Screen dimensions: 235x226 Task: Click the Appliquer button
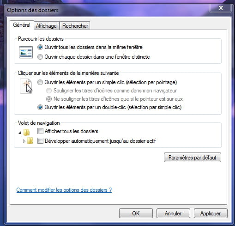[211, 214]
